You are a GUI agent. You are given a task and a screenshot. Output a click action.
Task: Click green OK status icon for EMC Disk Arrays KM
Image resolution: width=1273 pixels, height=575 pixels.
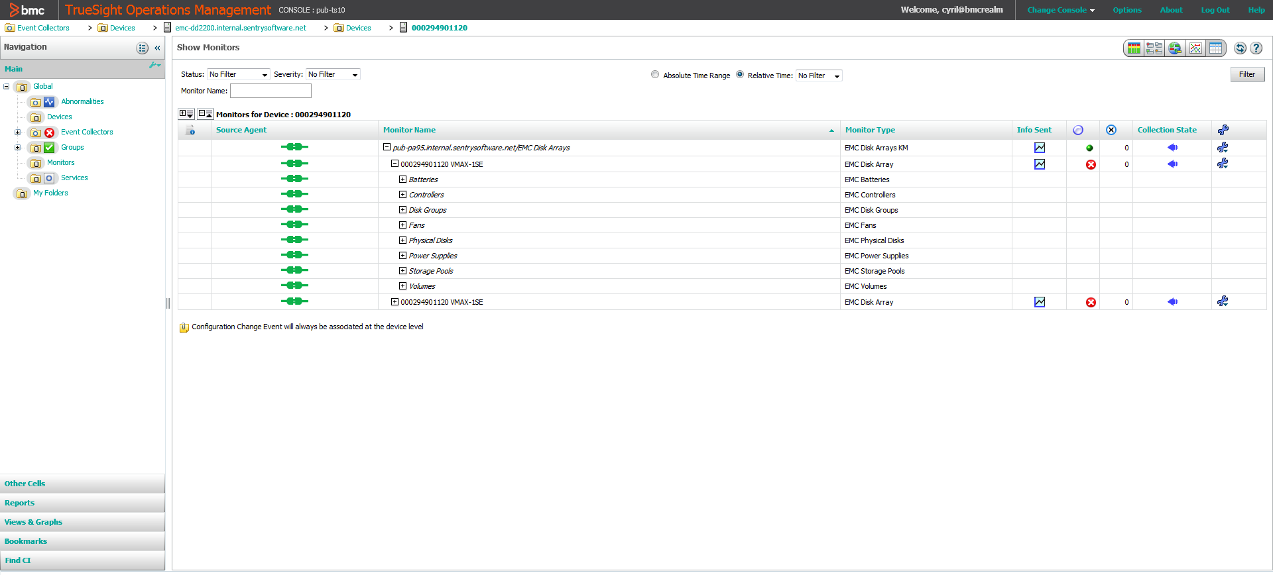[1089, 148]
